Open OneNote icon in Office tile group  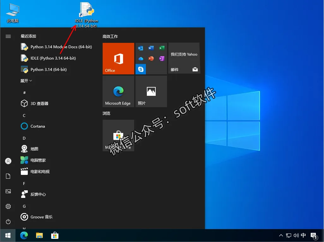(162, 59)
